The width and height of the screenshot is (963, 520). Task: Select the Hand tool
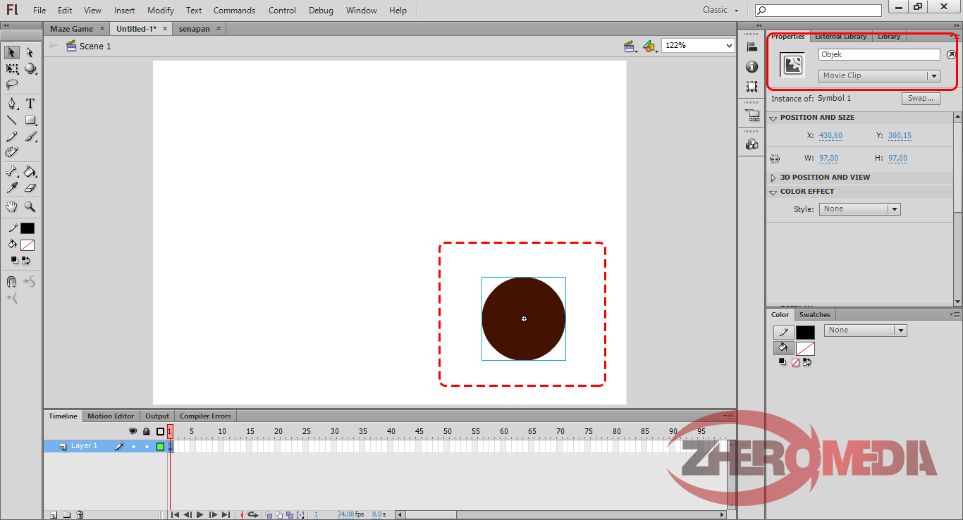coord(12,207)
